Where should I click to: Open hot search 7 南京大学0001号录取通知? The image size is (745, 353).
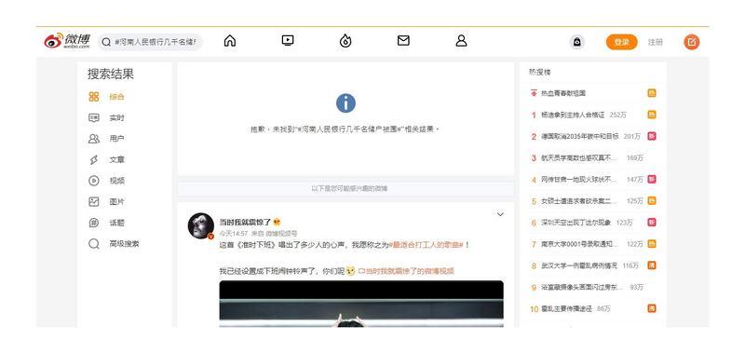click(579, 244)
